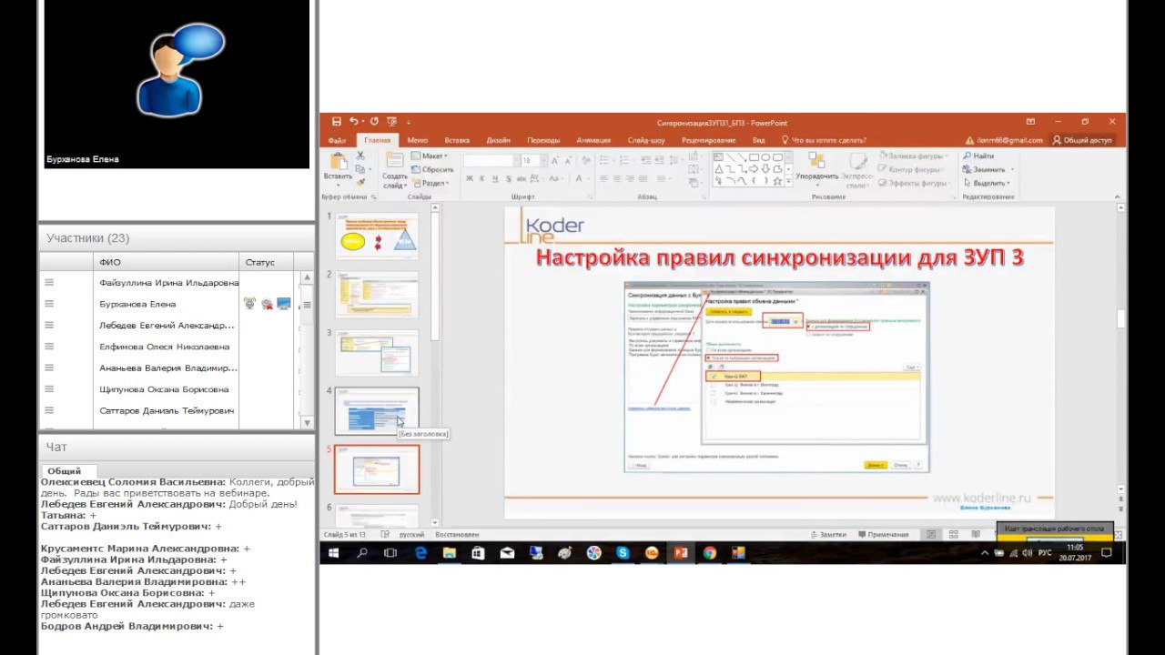Undo the last action in PowerPoint
The height and width of the screenshot is (655, 1165).
click(x=353, y=122)
